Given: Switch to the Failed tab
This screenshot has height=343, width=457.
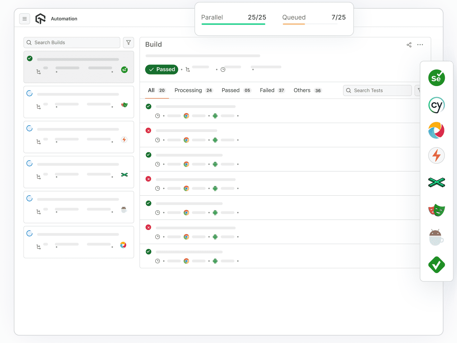Looking at the screenshot, I should point(272,91).
